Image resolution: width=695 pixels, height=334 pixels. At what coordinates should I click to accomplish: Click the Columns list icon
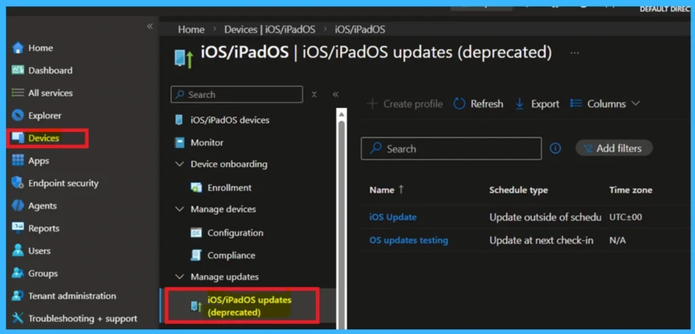576,104
